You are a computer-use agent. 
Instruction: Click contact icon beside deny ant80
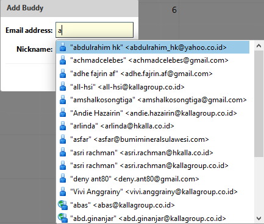(63, 179)
